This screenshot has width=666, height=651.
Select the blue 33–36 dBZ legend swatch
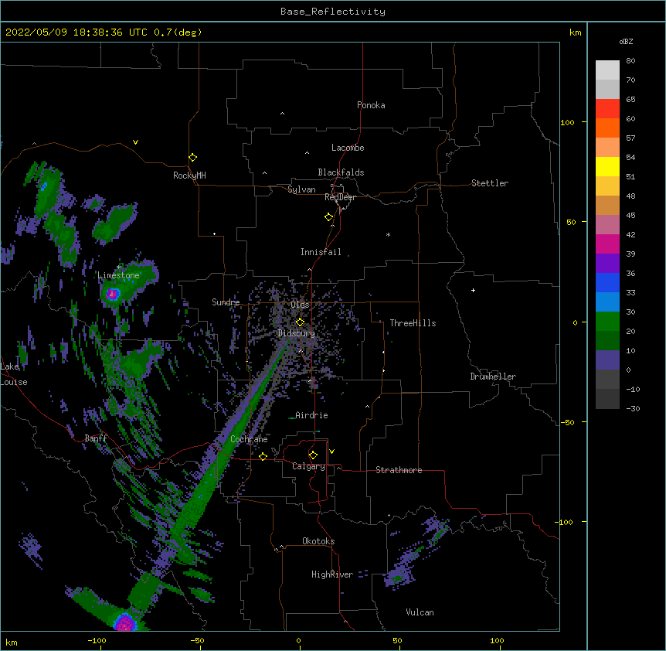(x=607, y=282)
